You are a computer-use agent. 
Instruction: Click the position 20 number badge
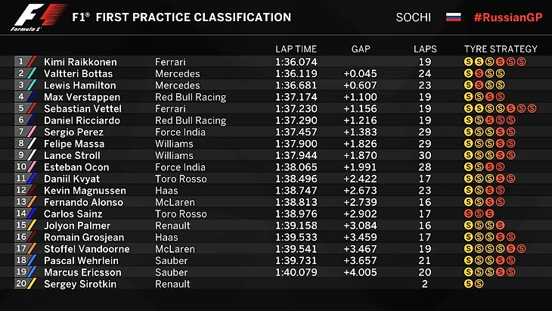coord(22,284)
